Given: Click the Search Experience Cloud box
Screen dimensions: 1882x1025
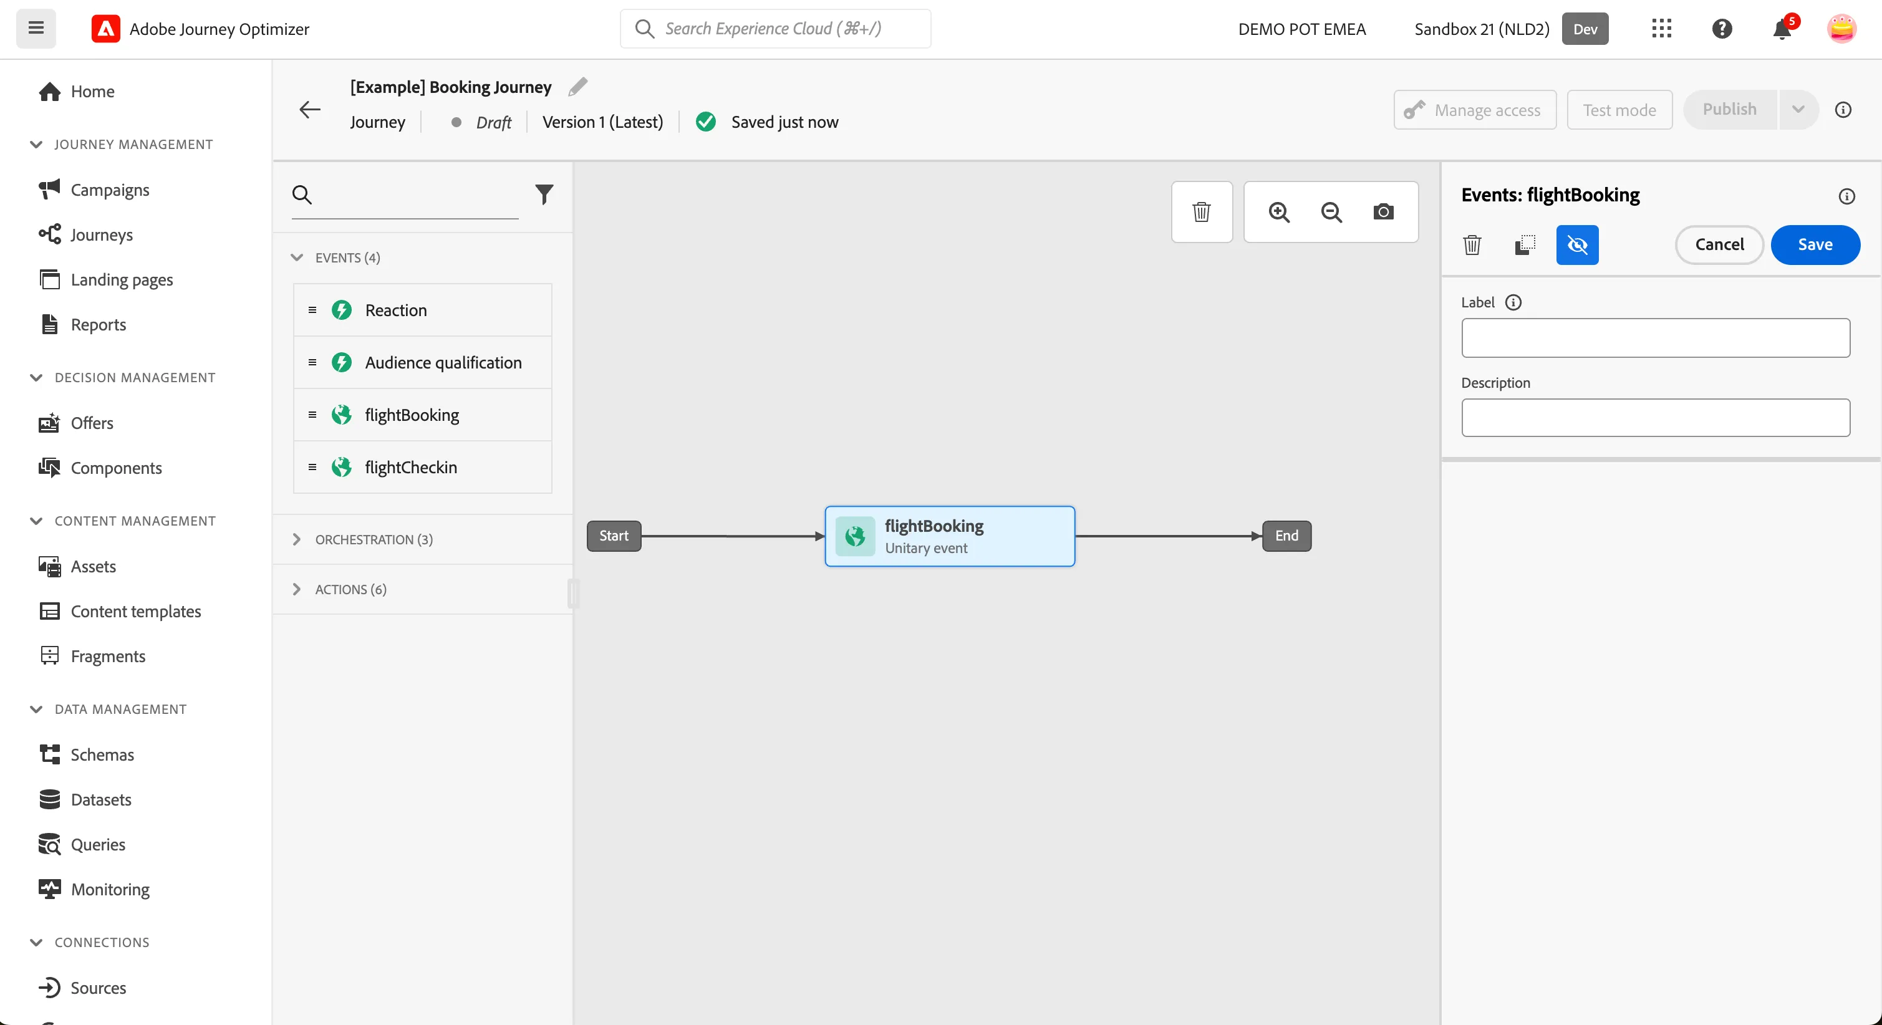Looking at the screenshot, I should [775, 29].
